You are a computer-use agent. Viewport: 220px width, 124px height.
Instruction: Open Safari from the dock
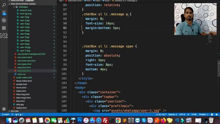(99, 120)
